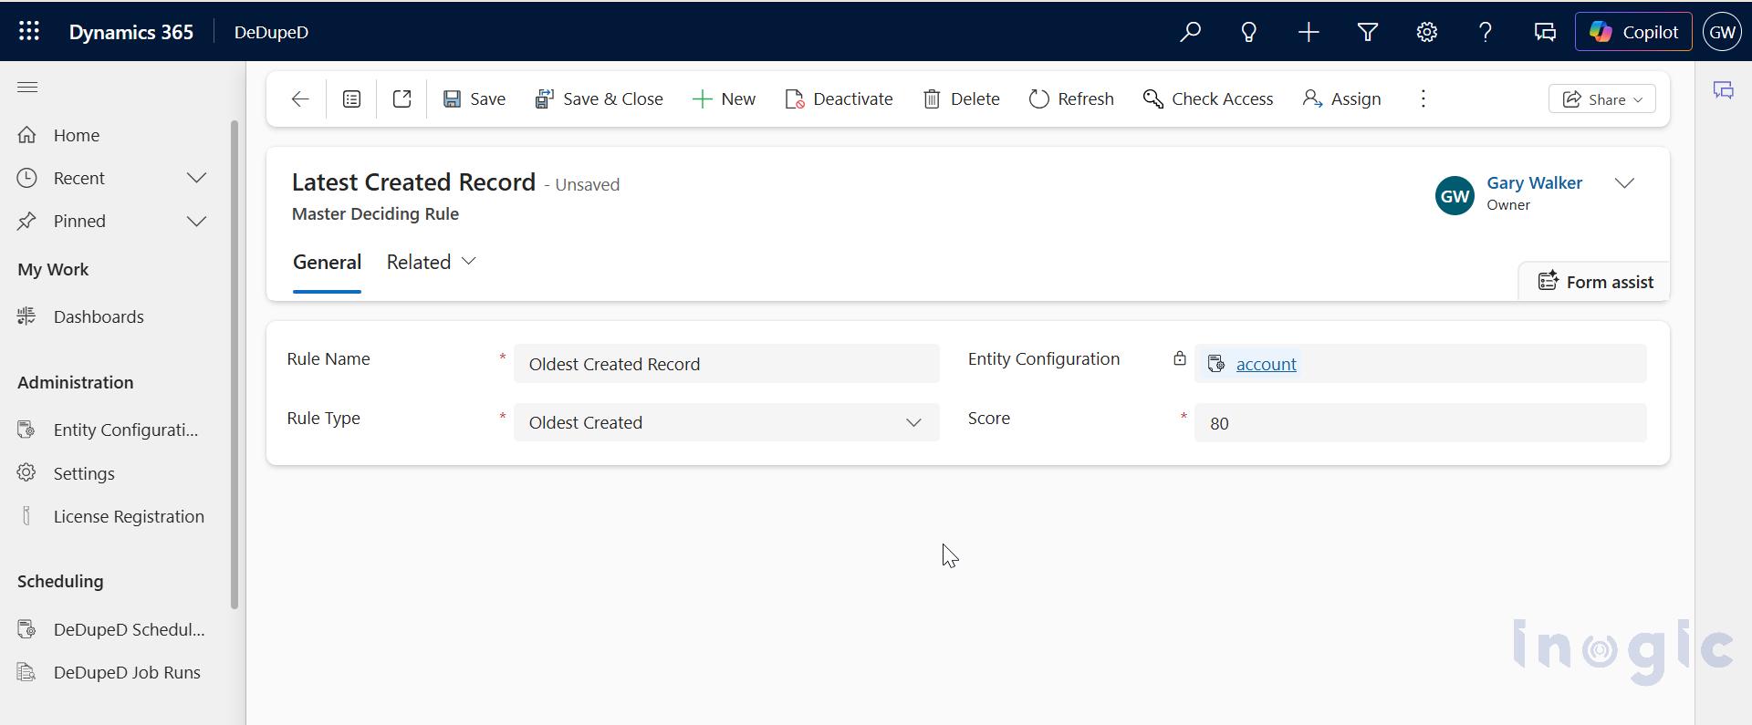Open Gary Walker owner link
The width and height of the screenshot is (1752, 725).
coord(1534,182)
